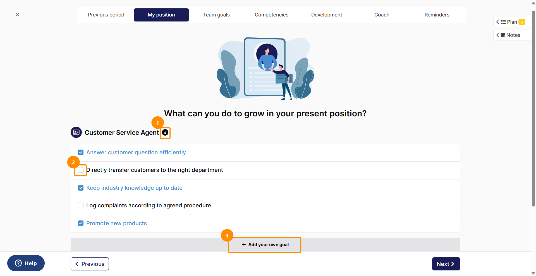Expand the Plan side panel chevron
536x276 pixels.
tap(497, 22)
